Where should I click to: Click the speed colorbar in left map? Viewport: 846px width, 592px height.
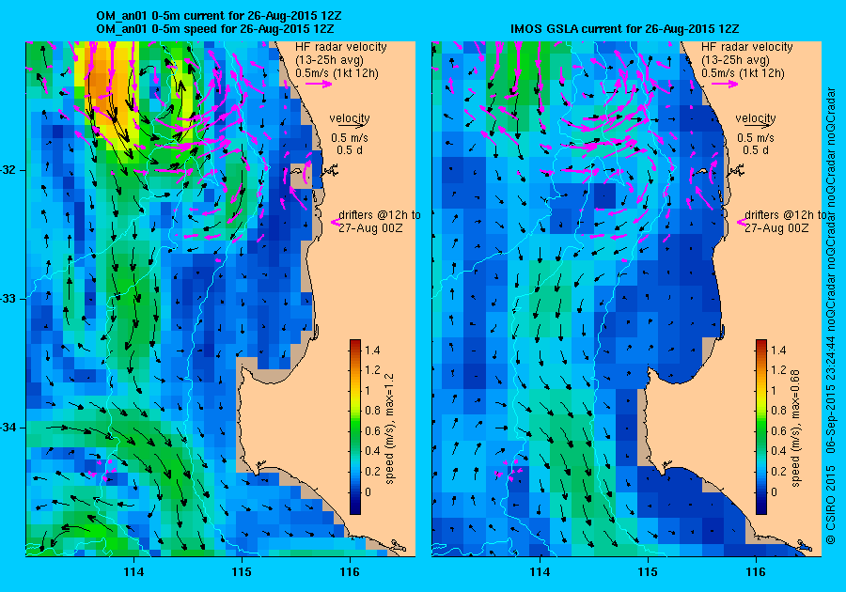tap(355, 427)
